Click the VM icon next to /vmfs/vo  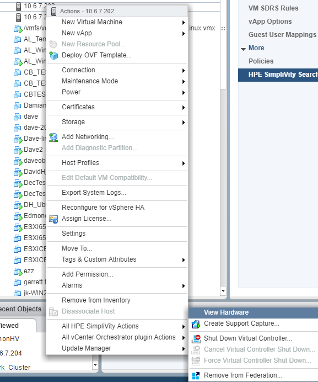point(18,29)
